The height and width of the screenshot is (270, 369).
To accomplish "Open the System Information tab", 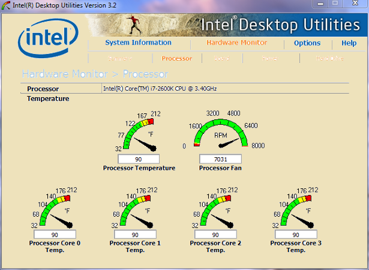I will 138,43.
